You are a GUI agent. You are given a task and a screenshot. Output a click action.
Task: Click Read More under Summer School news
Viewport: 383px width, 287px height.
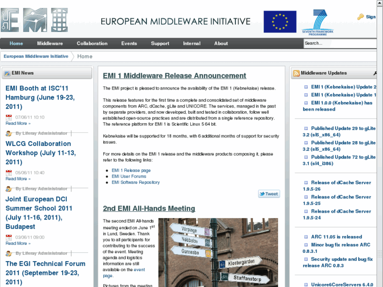pyautogui.click(x=18, y=243)
